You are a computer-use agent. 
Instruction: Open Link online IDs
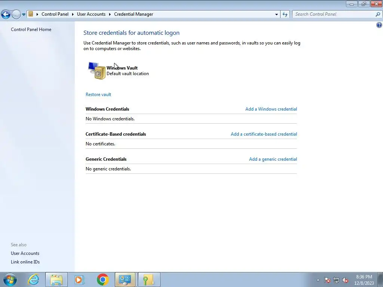point(25,262)
